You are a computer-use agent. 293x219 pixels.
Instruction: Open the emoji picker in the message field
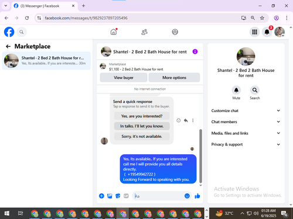coord(187,196)
